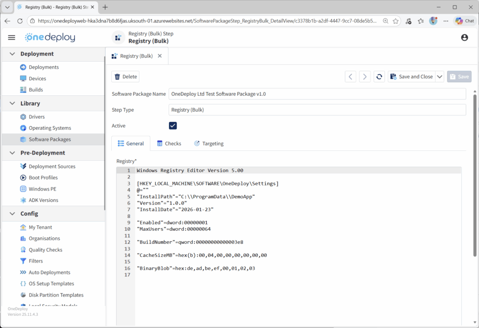Click the My Tenant house icon

(x=23, y=228)
